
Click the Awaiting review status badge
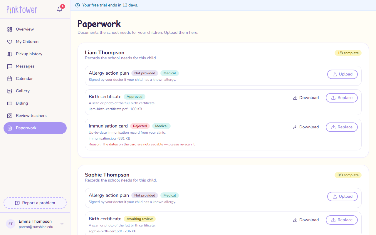click(140, 219)
